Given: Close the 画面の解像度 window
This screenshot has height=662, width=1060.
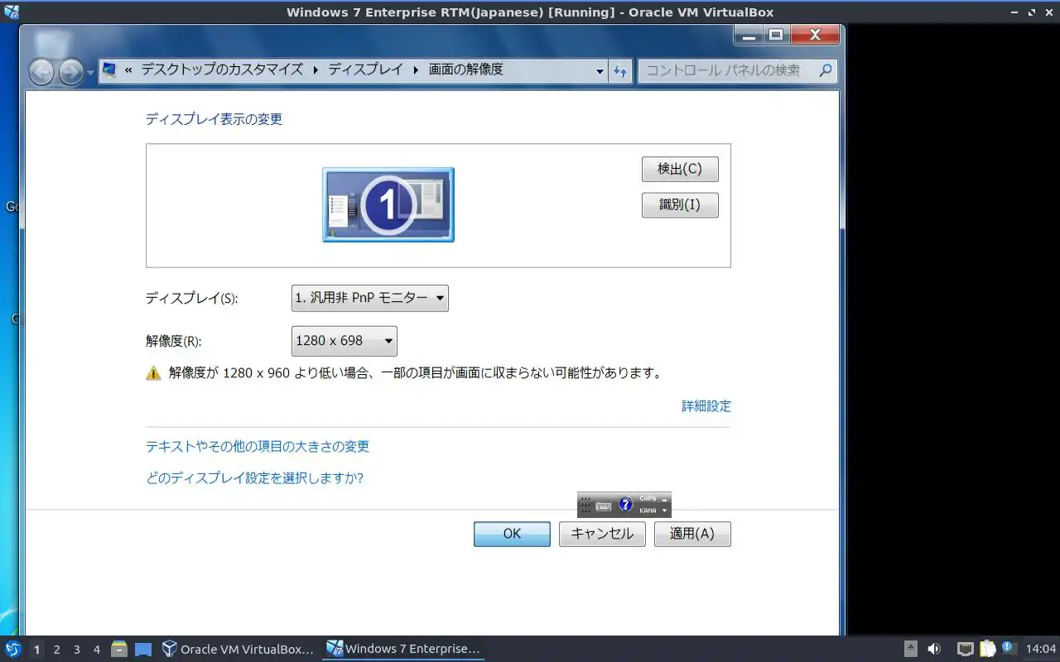Looking at the screenshot, I should pyautogui.click(x=815, y=35).
